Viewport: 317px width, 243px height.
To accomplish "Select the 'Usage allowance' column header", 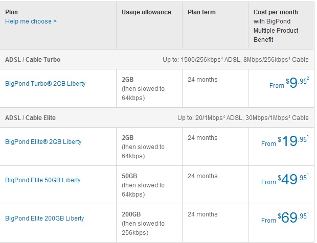I will click(x=146, y=12).
